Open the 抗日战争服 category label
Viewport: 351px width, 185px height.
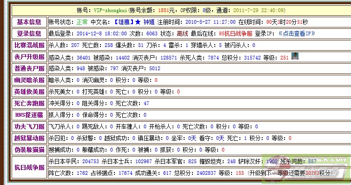tap(29, 167)
